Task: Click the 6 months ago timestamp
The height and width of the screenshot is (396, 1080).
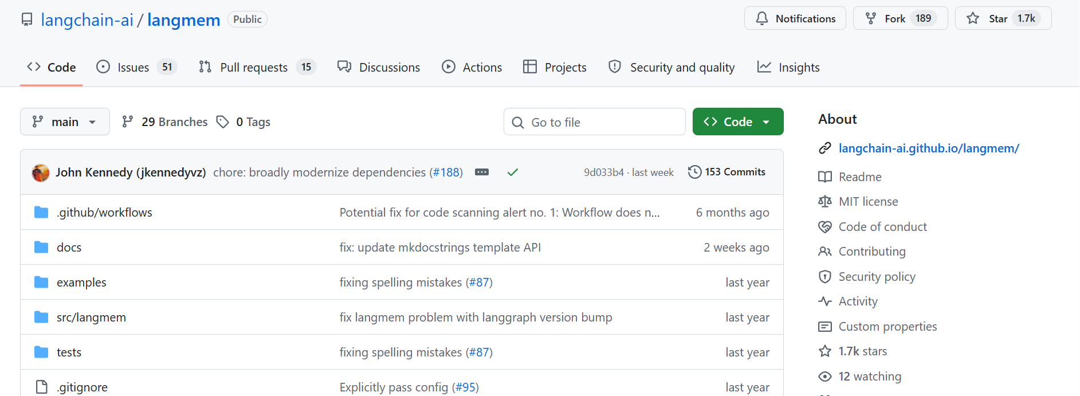Action: [x=732, y=213]
